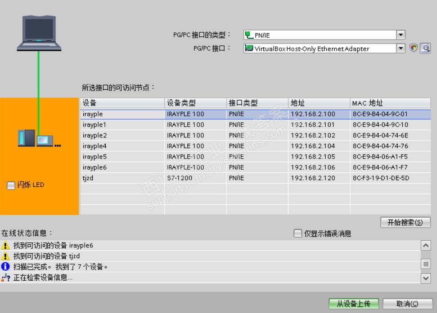Click the security shield icon beside PG/PC interface
The image size is (437, 313).
414,48
